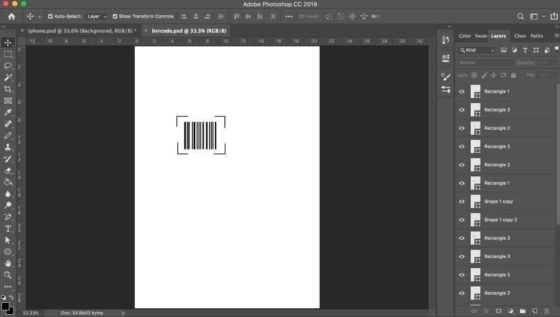Switch to the iphone.psd document tab

coord(82,31)
